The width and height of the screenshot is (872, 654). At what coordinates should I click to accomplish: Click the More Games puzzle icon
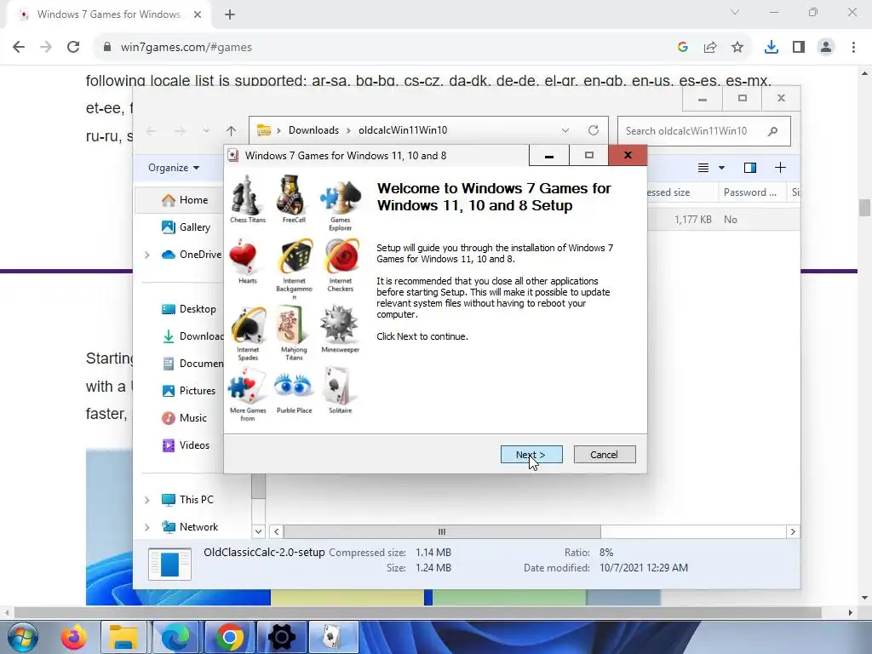[247, 387]
